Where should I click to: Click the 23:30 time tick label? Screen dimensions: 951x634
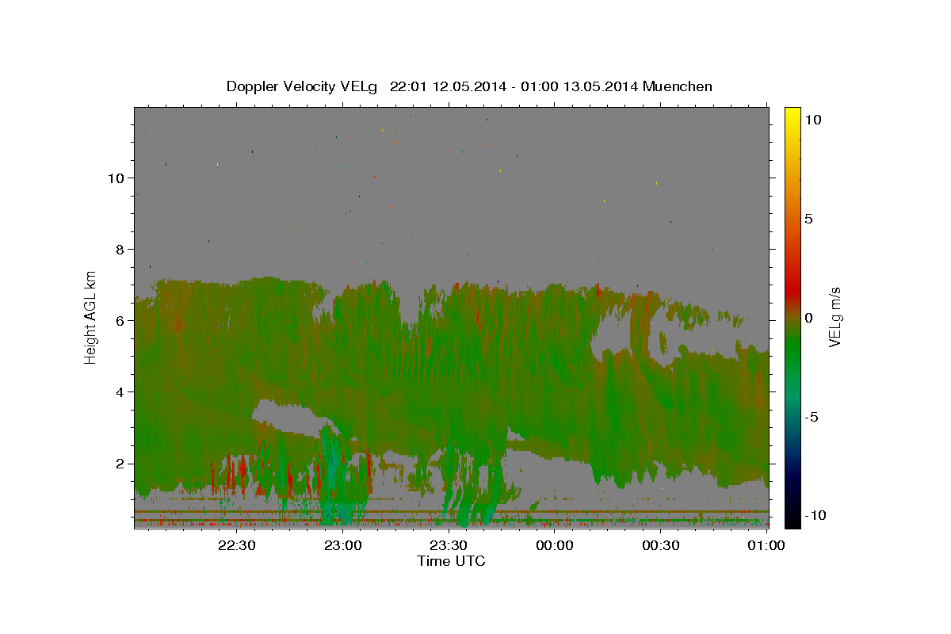coord(449,545)
